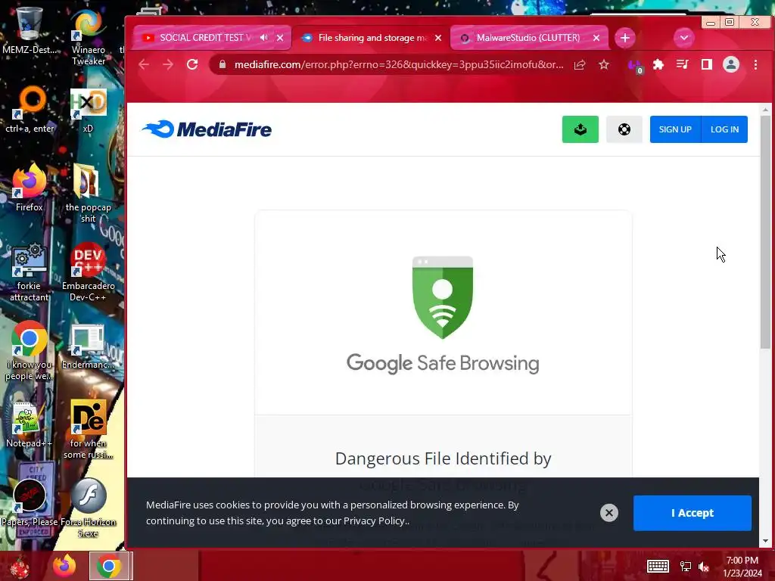Image resolution: width=775 pixels, height=581 pixels.
Task: Switch to the MalwareStudio (CLUTTER) tab
Action: [x=528, y=38]
